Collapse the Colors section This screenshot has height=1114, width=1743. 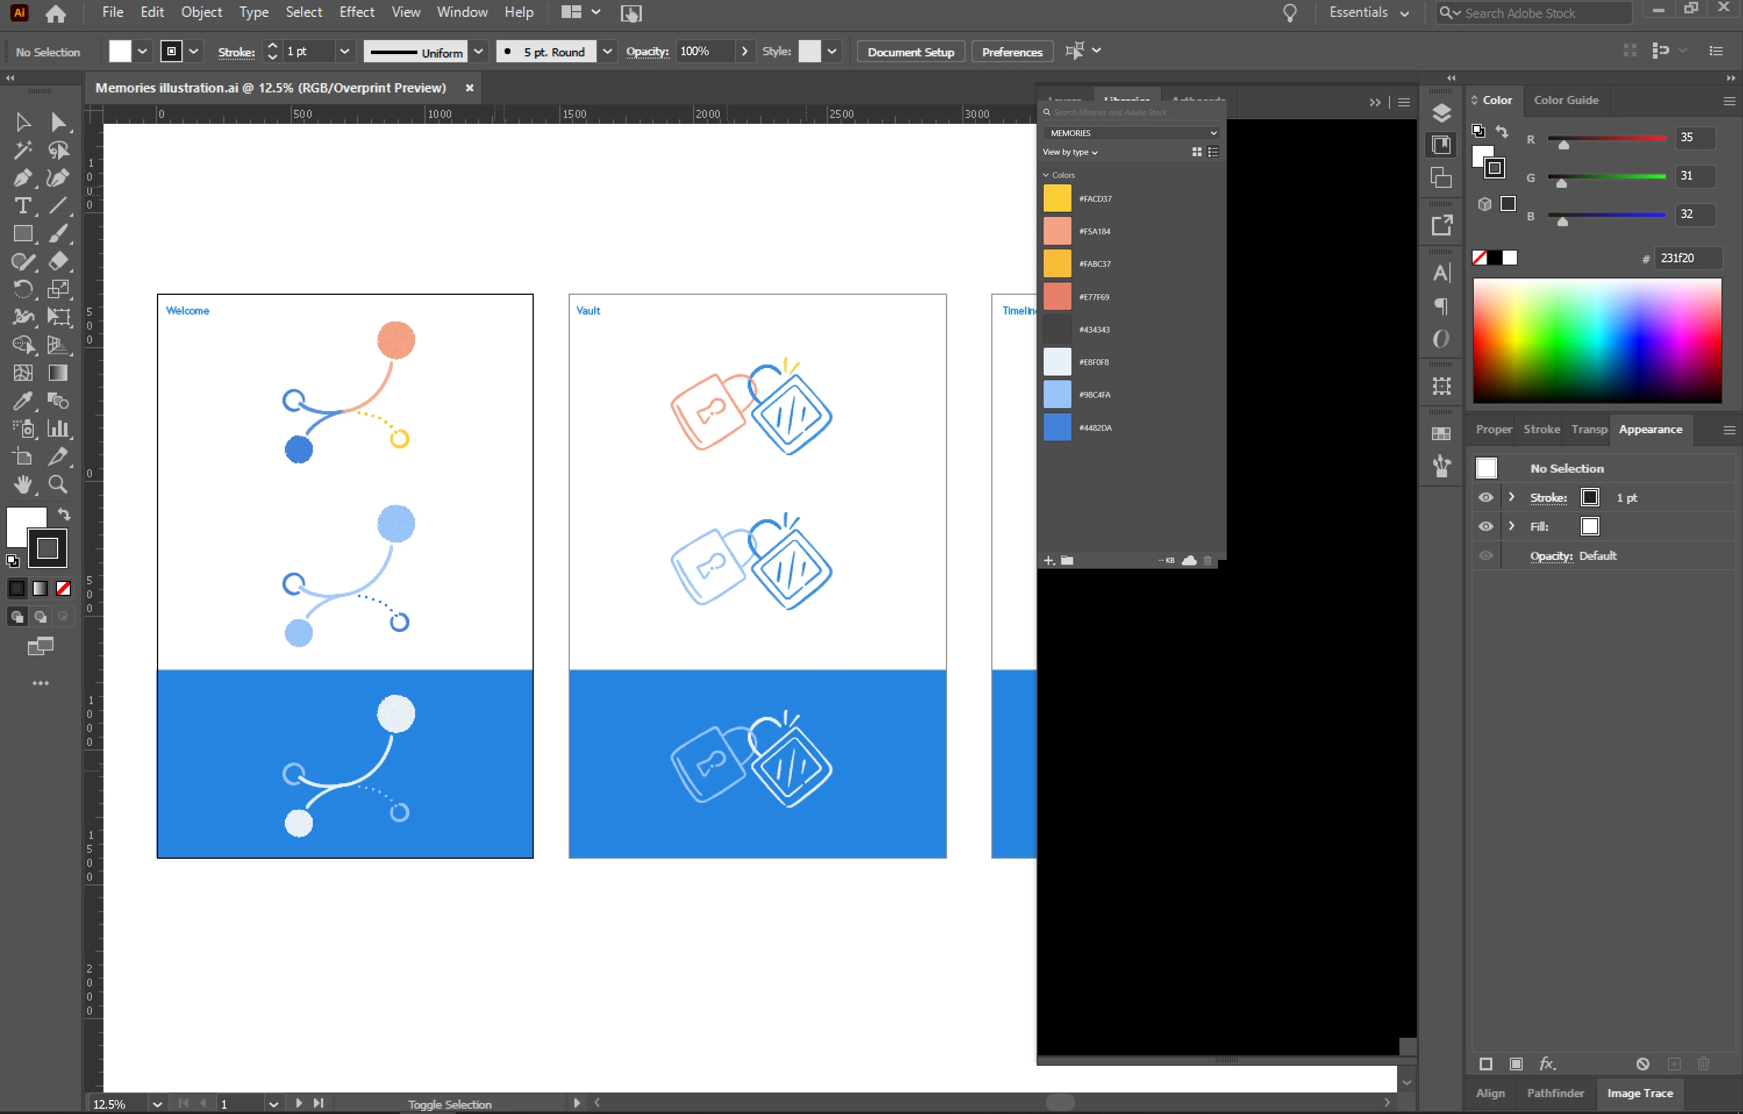[x=1046, y=175]
